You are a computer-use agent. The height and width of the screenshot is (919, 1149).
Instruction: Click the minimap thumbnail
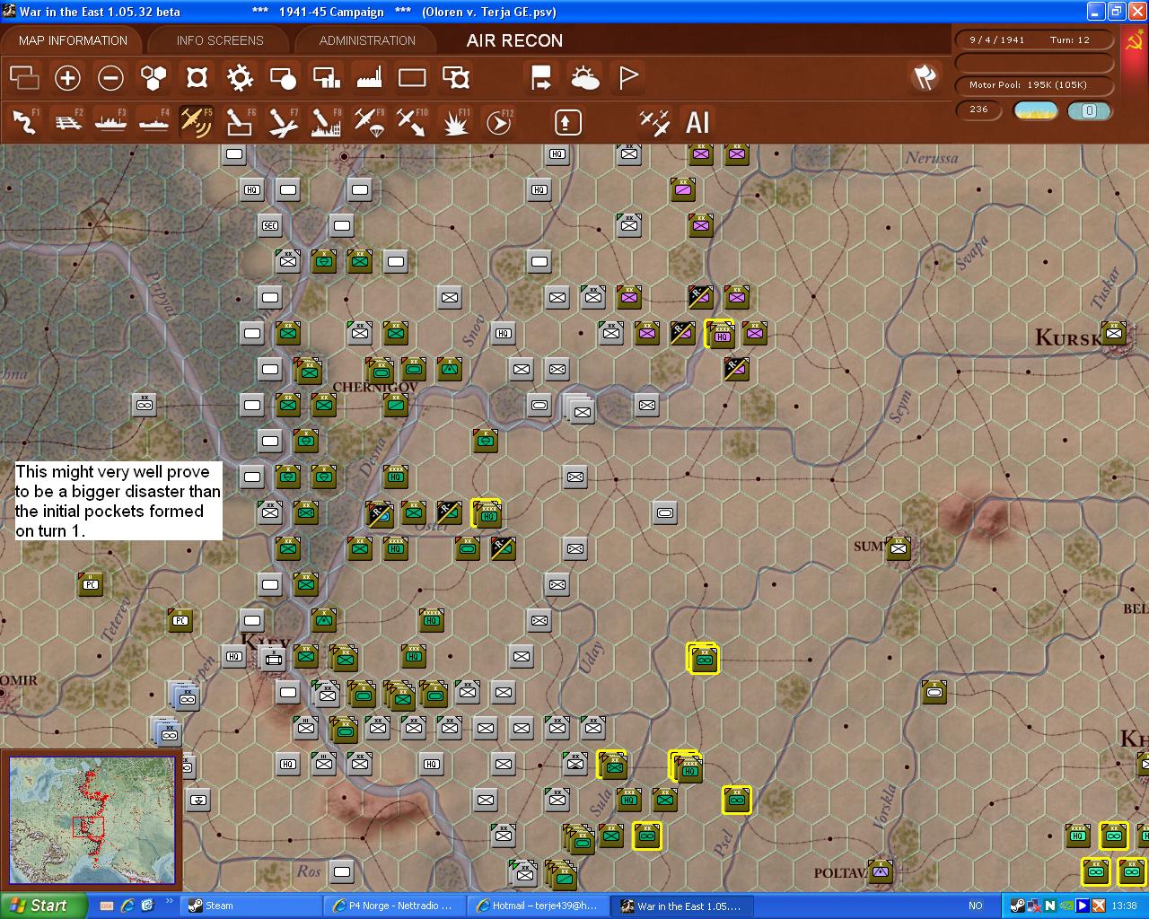click(x=92, y=822)
